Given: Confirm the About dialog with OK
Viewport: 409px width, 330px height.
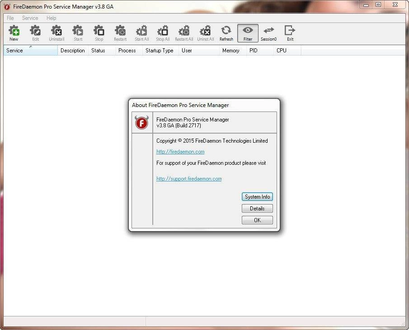Looking at the screenshot, I should [257, 220].
